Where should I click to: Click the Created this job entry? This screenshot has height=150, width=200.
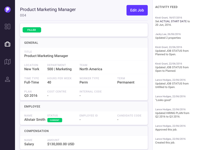tap(170, 141)
